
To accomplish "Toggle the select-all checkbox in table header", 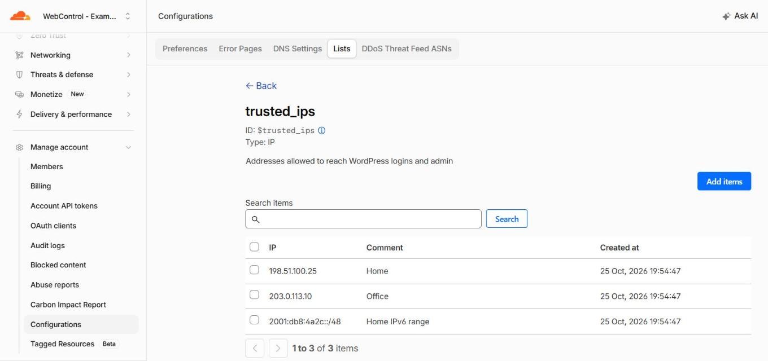I will [254, 247].
